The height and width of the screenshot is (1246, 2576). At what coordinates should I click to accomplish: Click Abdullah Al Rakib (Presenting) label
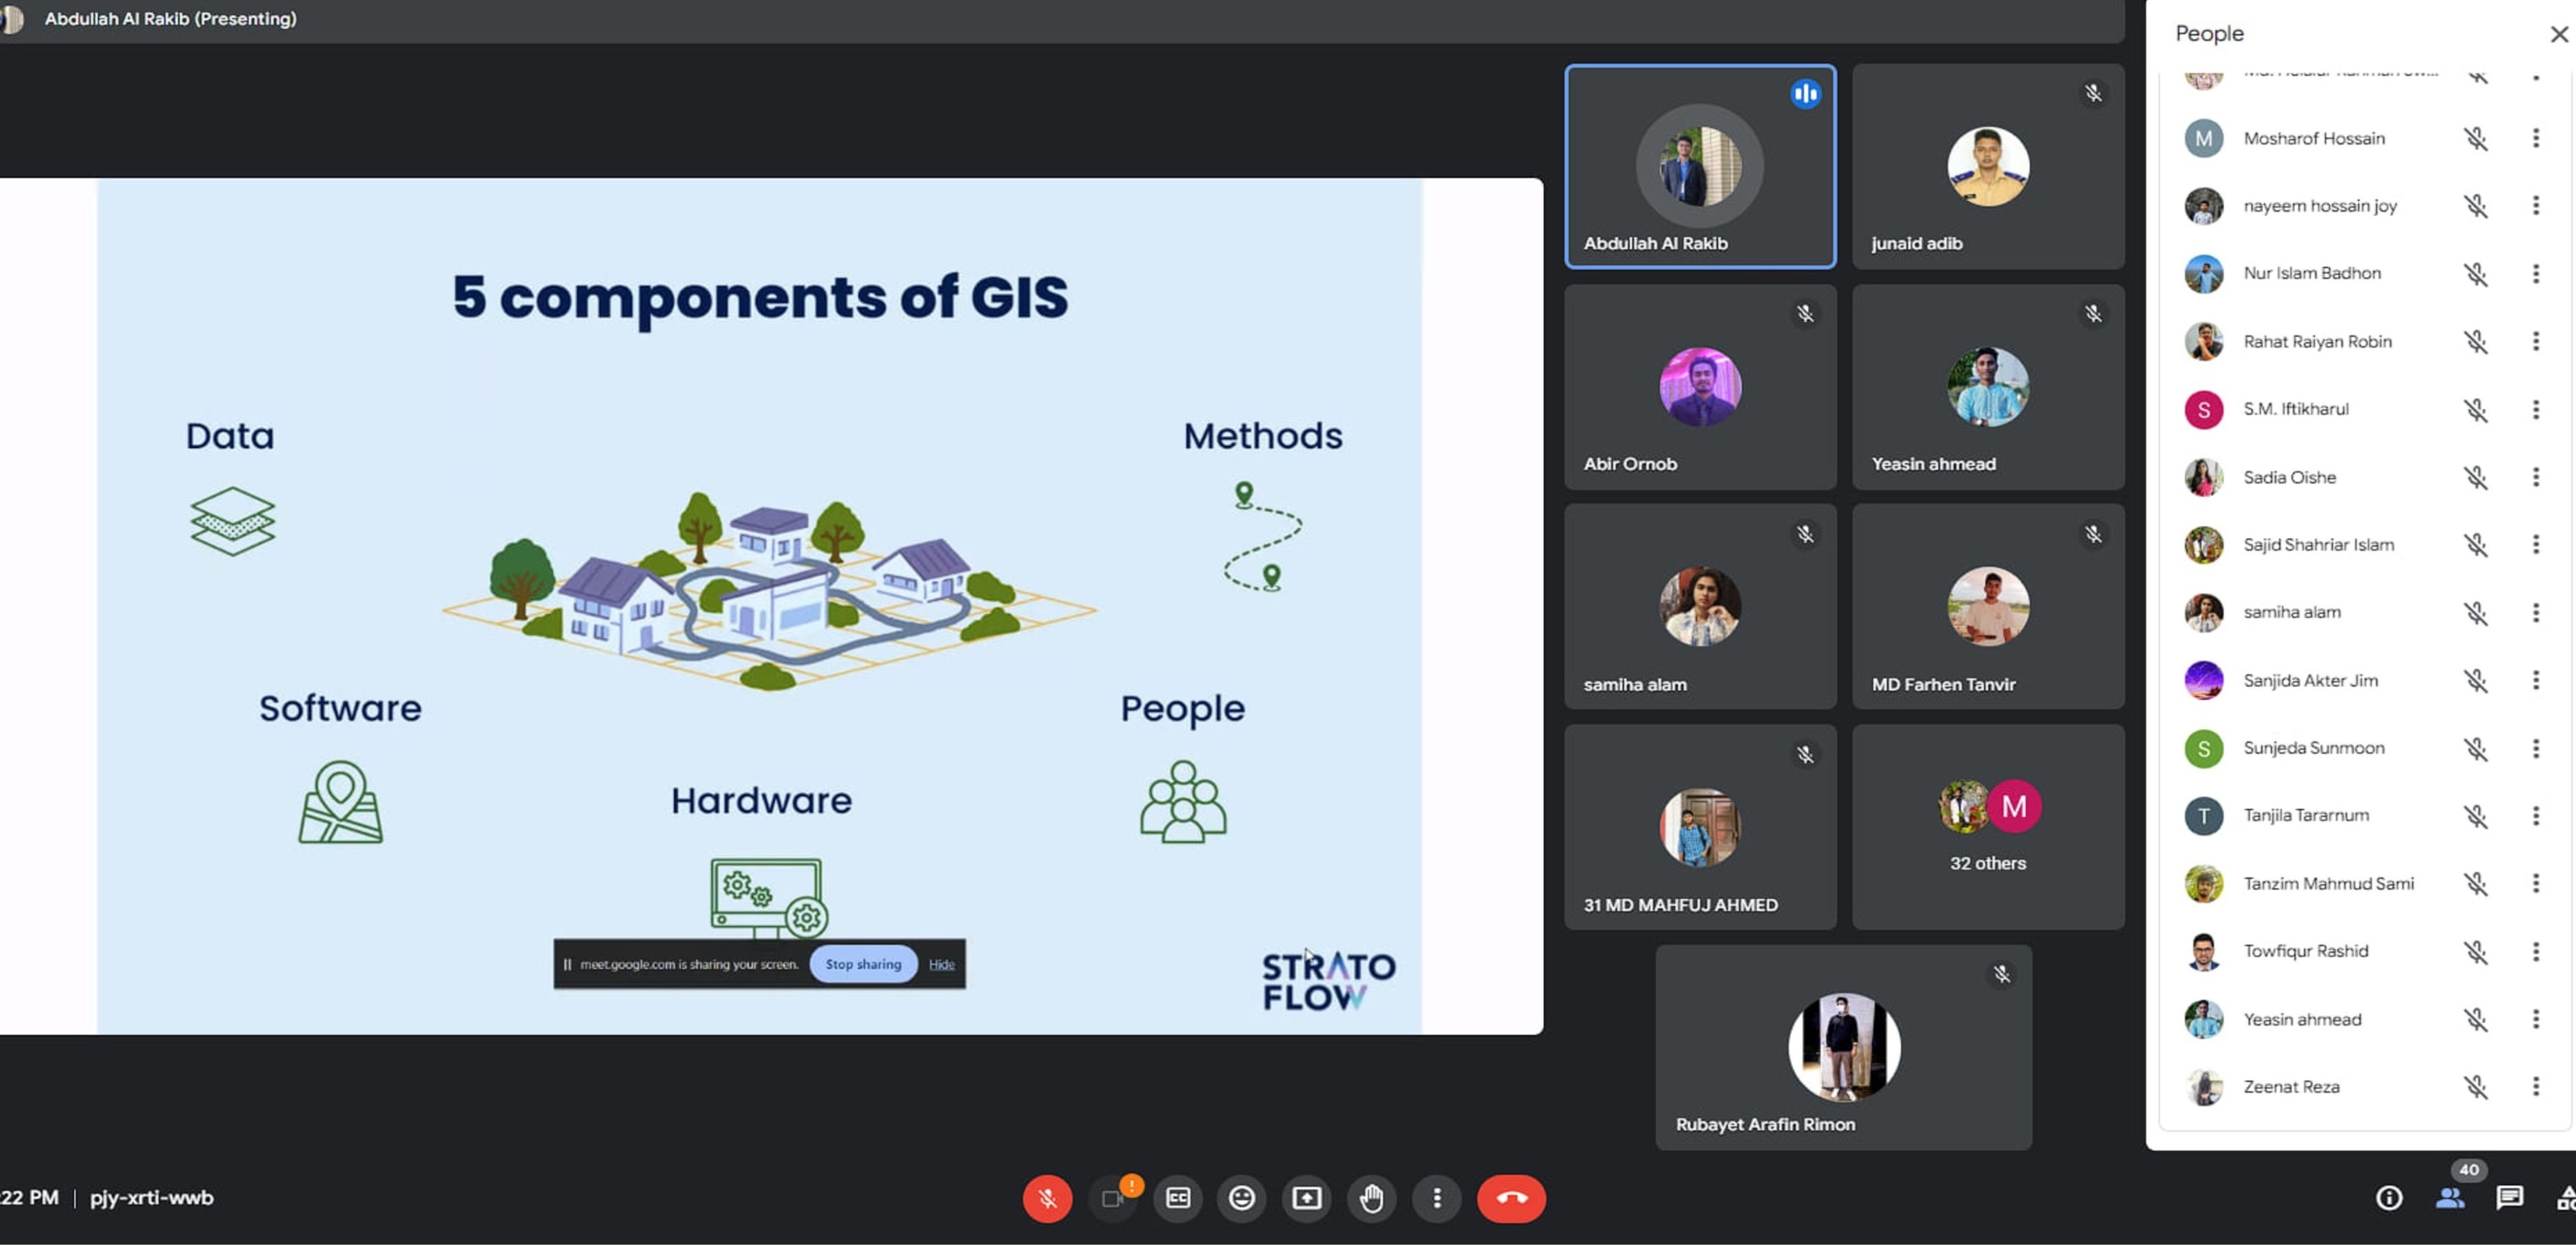click(x=170, y=18)
